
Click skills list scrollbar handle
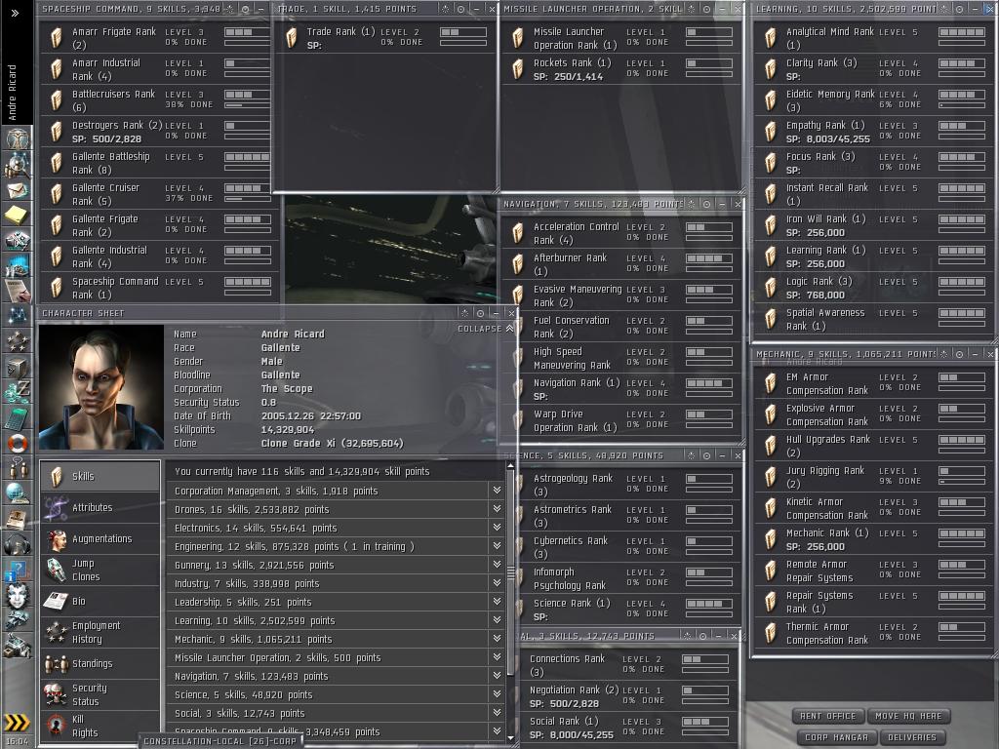pos(510,572)
